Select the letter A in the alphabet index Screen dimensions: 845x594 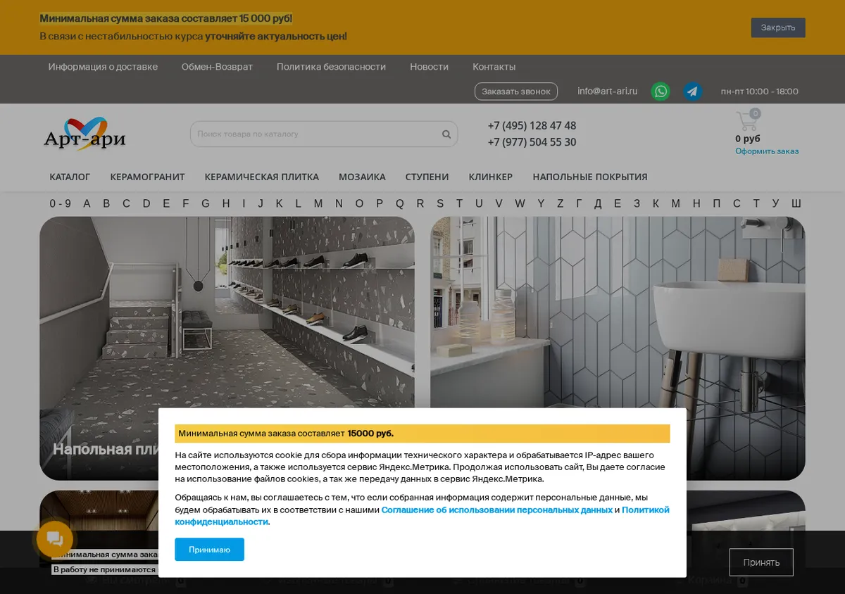pos(87,203)
